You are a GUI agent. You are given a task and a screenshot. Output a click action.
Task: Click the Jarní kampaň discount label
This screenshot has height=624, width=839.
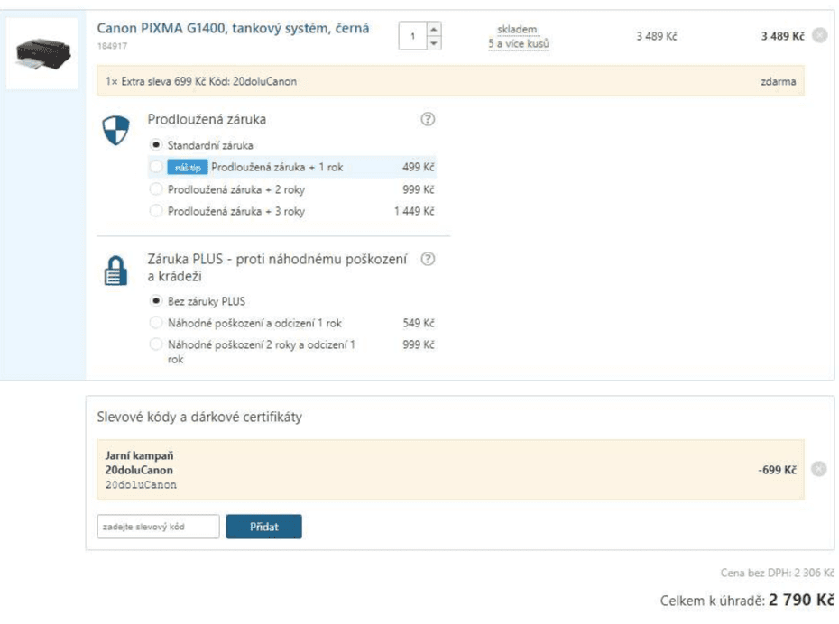pyautogui.click(x=139, y=455)
